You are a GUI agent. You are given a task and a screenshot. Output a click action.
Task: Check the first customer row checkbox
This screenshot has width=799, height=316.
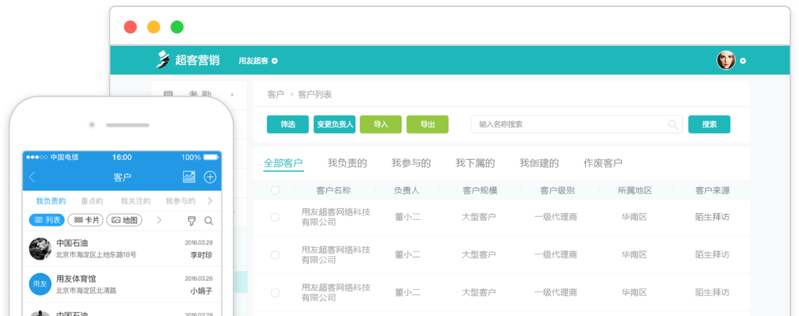[275, 217]
